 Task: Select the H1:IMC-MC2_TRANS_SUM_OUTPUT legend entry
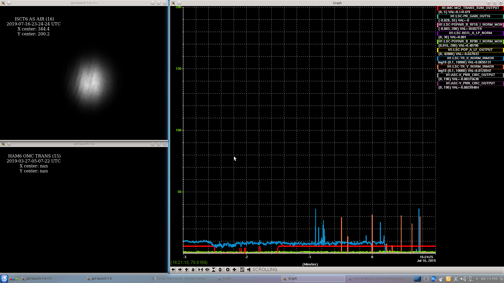point(470,8)
